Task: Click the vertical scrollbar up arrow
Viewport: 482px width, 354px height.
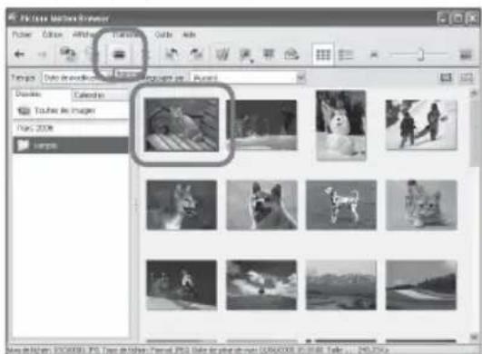Action: click(474, 93)
